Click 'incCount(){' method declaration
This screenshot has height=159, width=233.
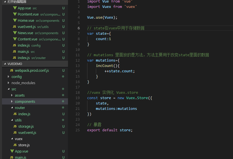(107, 66)
